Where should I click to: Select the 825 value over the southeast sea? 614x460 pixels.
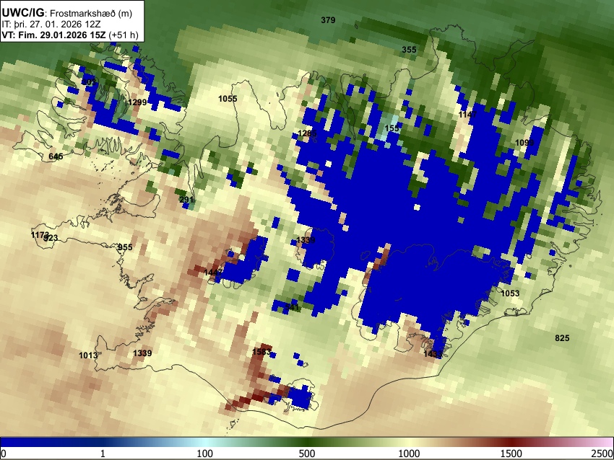562,338
